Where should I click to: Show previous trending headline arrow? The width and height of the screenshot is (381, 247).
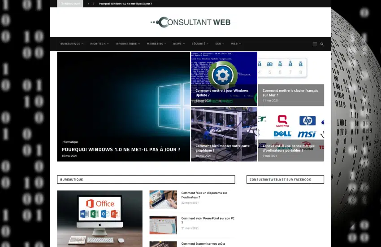click(x=89, y=4)
